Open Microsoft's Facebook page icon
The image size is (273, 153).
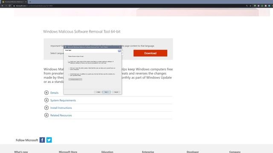42,140
